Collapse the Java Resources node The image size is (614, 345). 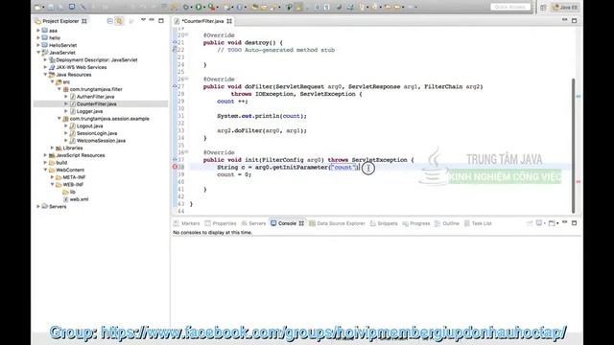point(45,75)
